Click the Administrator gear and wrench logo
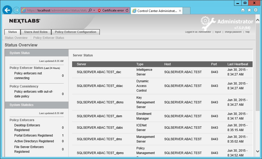This screenshot has height=159, width=262. [208, 23]
